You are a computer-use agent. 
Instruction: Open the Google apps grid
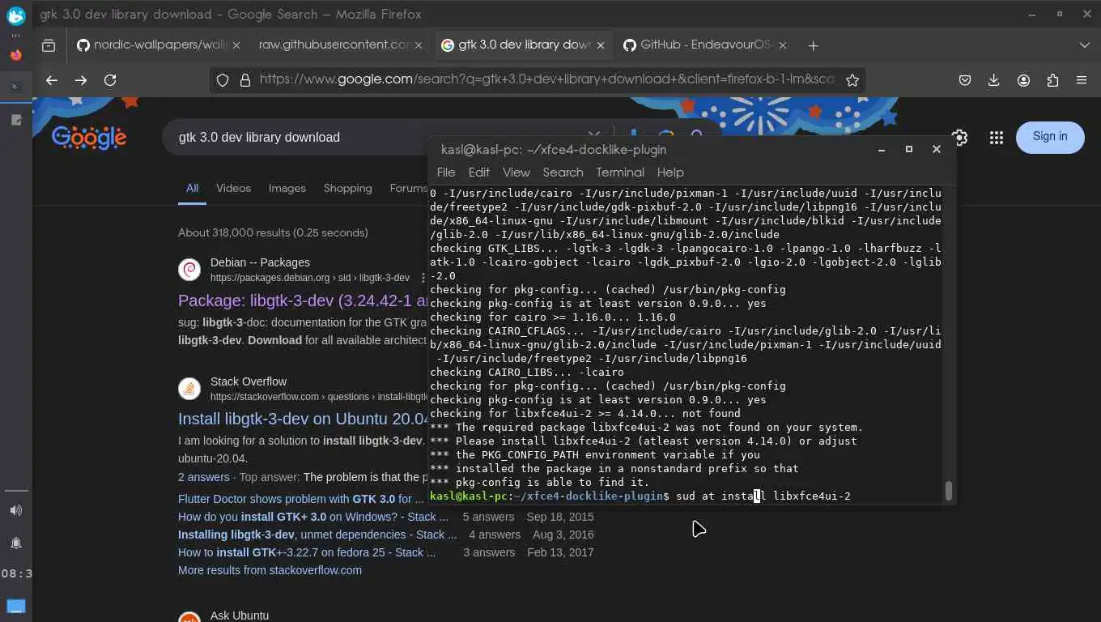997,138
